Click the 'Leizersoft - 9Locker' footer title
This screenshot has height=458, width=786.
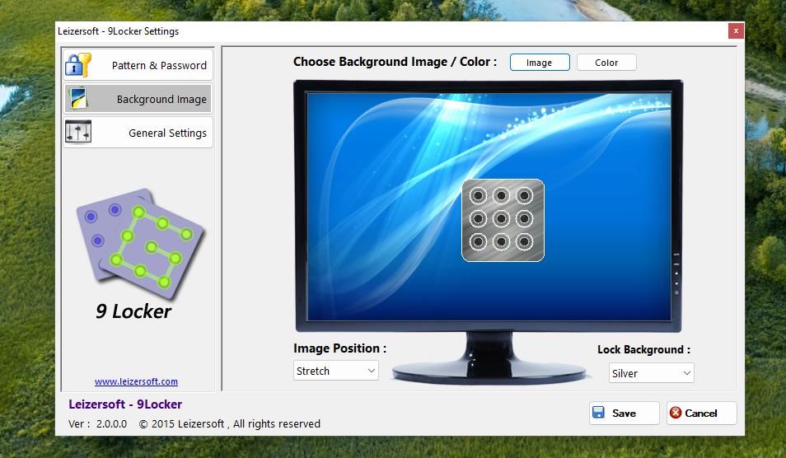coord(125,404)
